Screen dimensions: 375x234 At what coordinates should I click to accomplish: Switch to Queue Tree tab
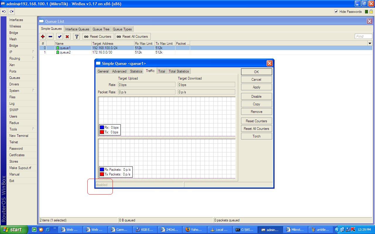click(101, 29)
